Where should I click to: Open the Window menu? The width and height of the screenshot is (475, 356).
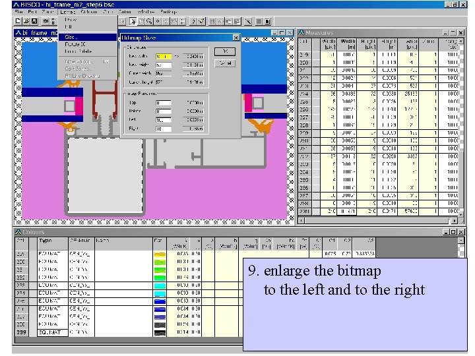click(x=146, y=12)
